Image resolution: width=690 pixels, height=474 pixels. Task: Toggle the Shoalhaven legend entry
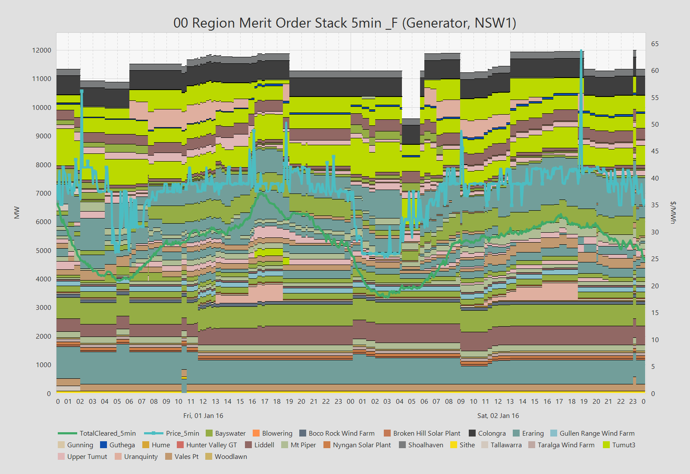[x=425, y=445]
